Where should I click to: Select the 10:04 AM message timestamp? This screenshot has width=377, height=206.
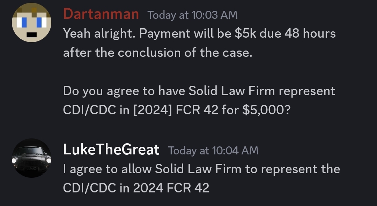213,151
